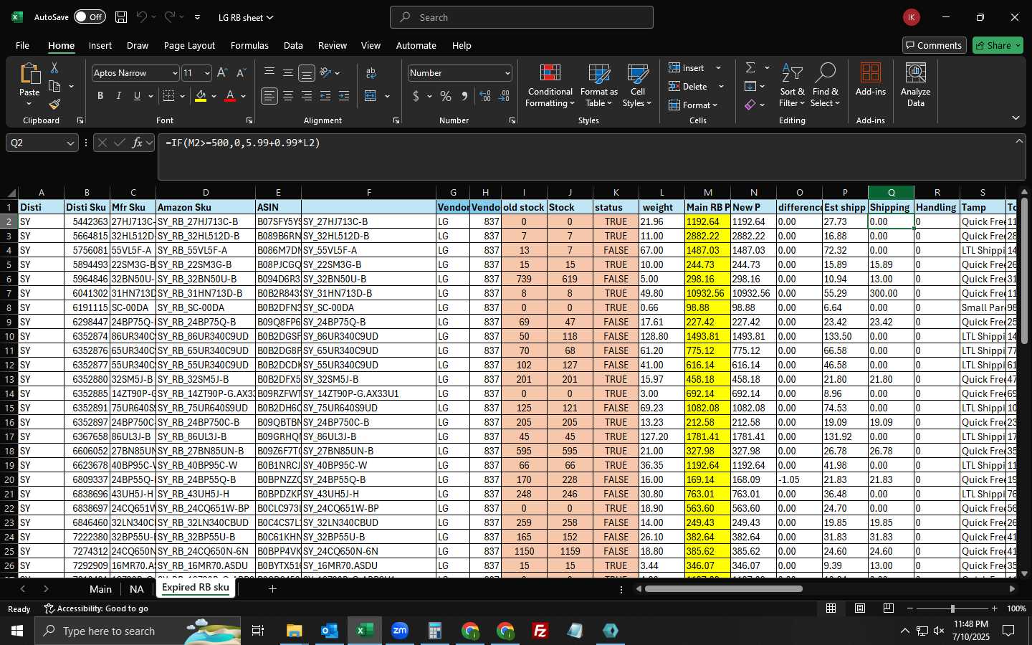Viewport: 1032px width, 645px height.
Task: Click Increase Font Size icon
Action: pos(222,73)
